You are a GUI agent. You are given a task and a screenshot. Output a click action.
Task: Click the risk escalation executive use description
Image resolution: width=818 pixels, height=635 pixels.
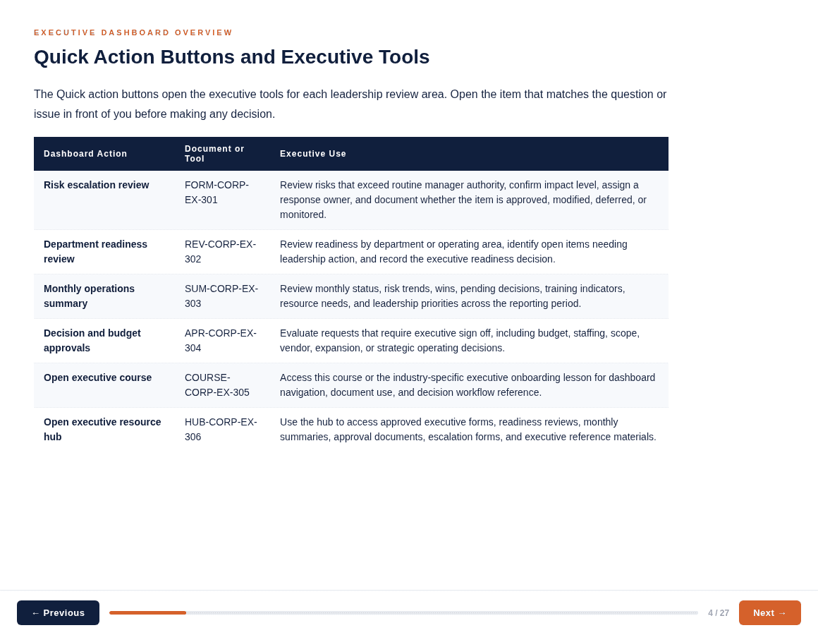463,200
